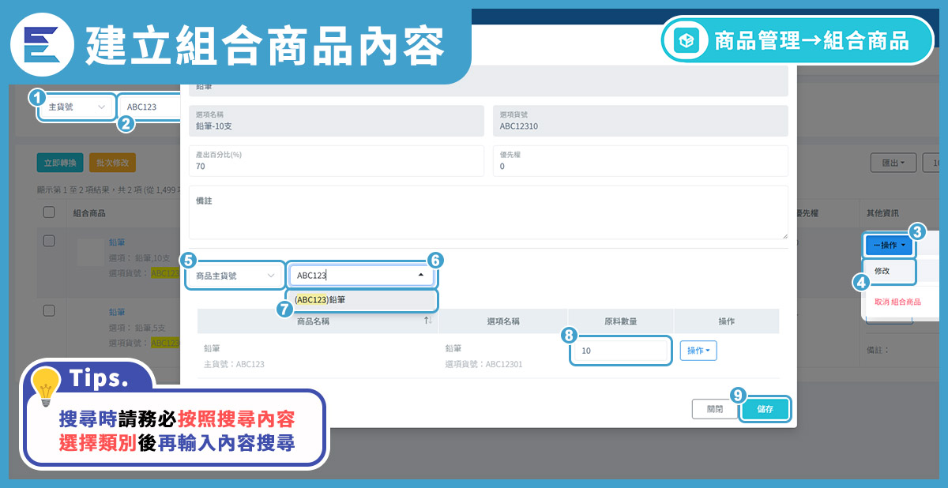Open the white 操作 dropdown in material row
This screenshot has width=948, height=488.
(x=698, y=351)
